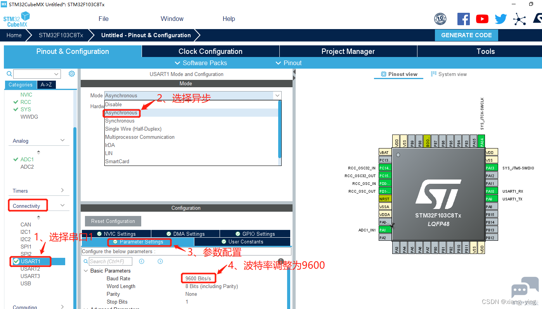The width and height of the screenshot is (542, 309).
Task: Open the Facebook icon link
Action: point(464,19)
